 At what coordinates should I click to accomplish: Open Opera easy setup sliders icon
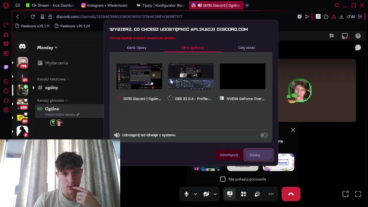click(360, 17)
